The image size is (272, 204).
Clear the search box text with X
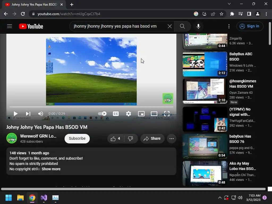coord(170,26)
